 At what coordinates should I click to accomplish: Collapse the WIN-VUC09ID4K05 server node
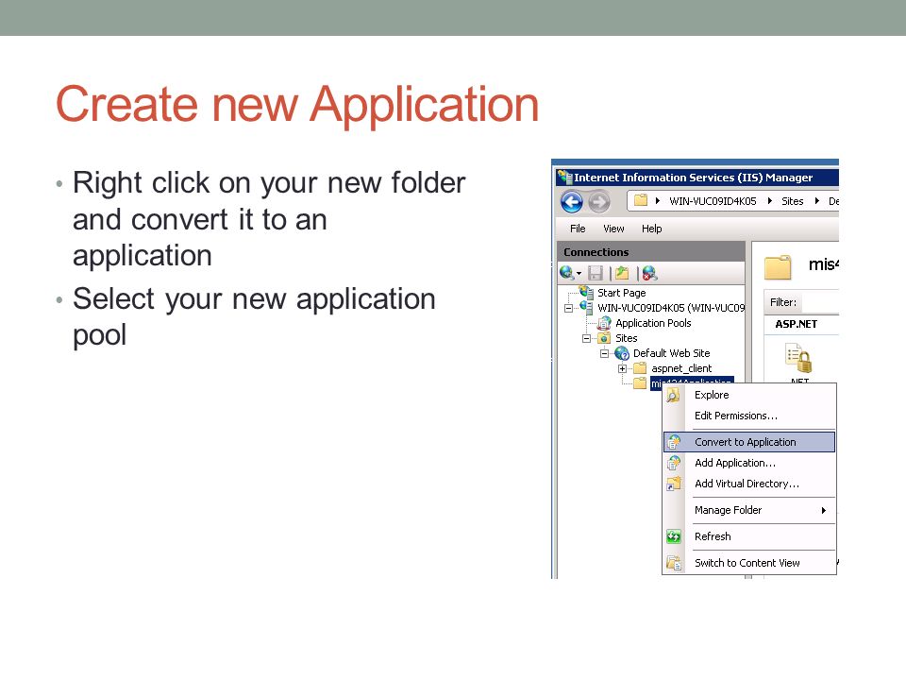[x=568, y=308]
